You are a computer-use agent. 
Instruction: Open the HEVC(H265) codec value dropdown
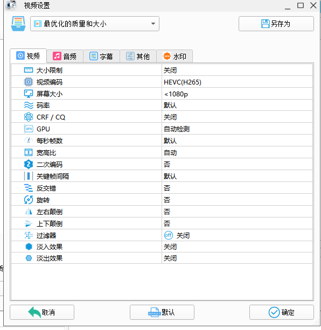pos(237,82)
